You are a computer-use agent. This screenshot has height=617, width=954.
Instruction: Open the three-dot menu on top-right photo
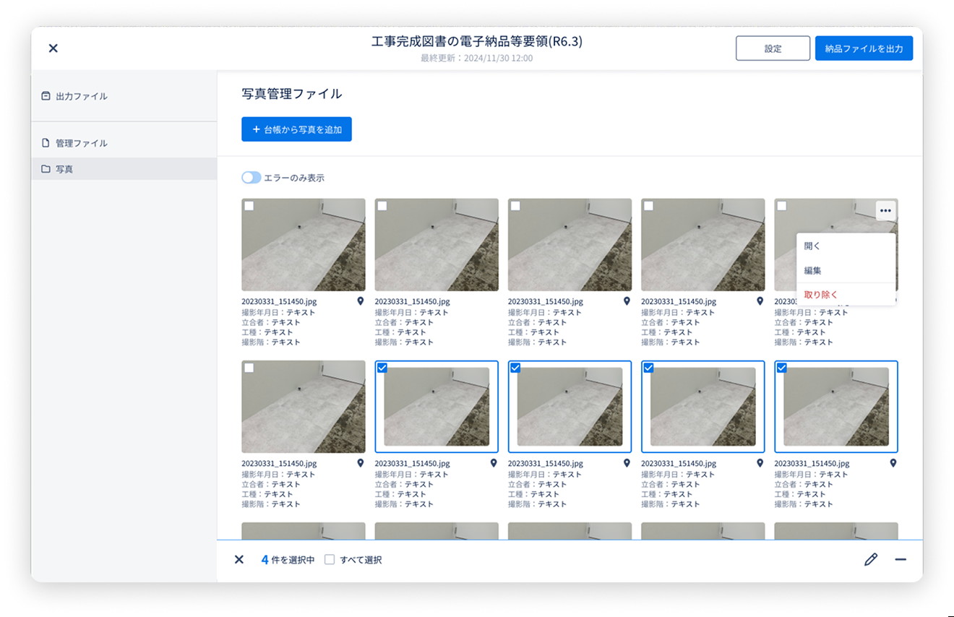click(x=885, y=211)
